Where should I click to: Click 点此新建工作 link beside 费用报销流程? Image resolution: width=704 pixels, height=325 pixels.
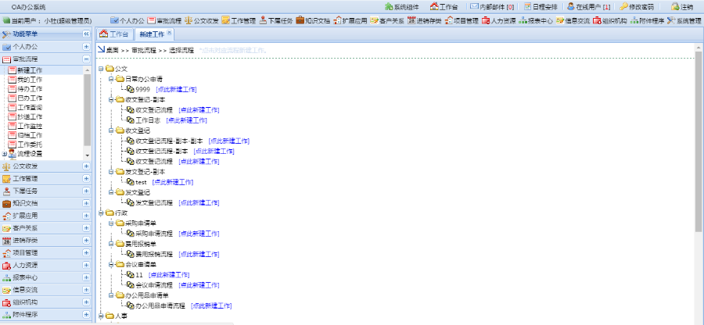point(199,254)
